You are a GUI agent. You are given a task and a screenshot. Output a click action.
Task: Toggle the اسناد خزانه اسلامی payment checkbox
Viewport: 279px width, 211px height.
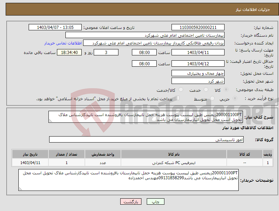[x=178, y=98]
